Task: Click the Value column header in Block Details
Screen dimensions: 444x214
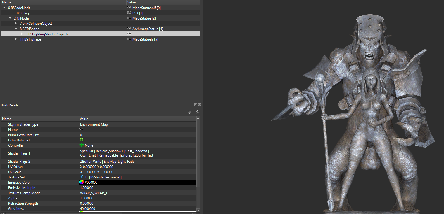Action: (x=138, y=119)
